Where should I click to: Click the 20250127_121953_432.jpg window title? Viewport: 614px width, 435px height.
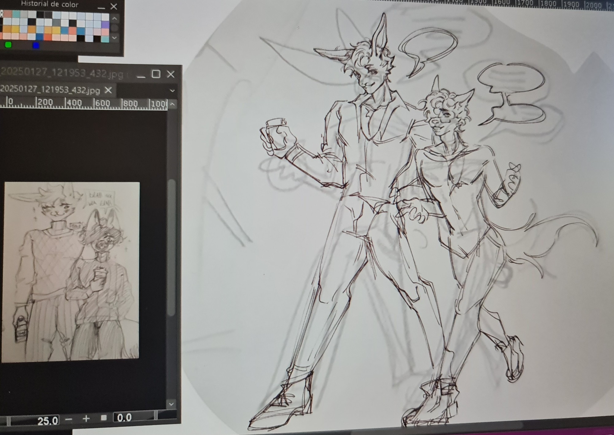pos(61,73)
